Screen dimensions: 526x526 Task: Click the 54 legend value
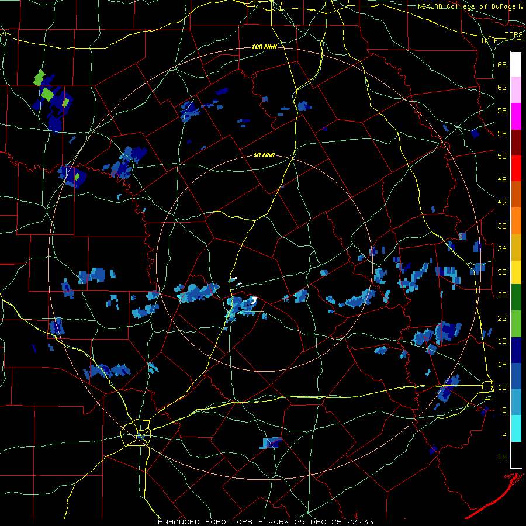click(x=502, y=133)
